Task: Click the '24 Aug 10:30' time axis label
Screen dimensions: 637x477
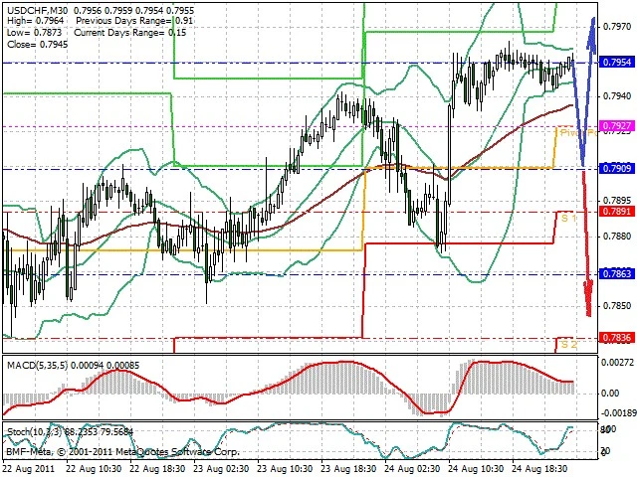Action: tap(476, 469)
